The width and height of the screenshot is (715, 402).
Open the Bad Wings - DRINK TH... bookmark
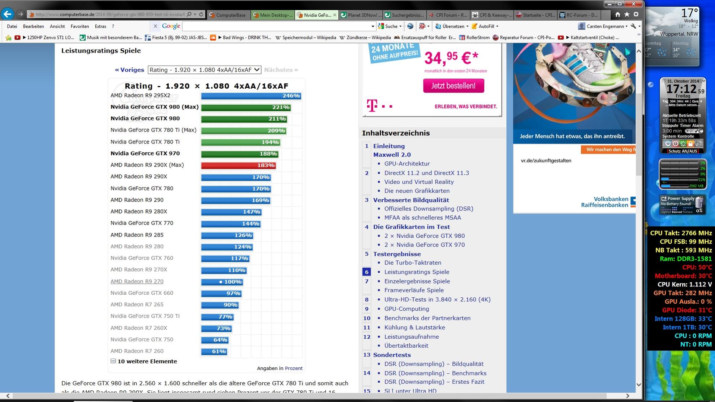[x=241, y=37]
